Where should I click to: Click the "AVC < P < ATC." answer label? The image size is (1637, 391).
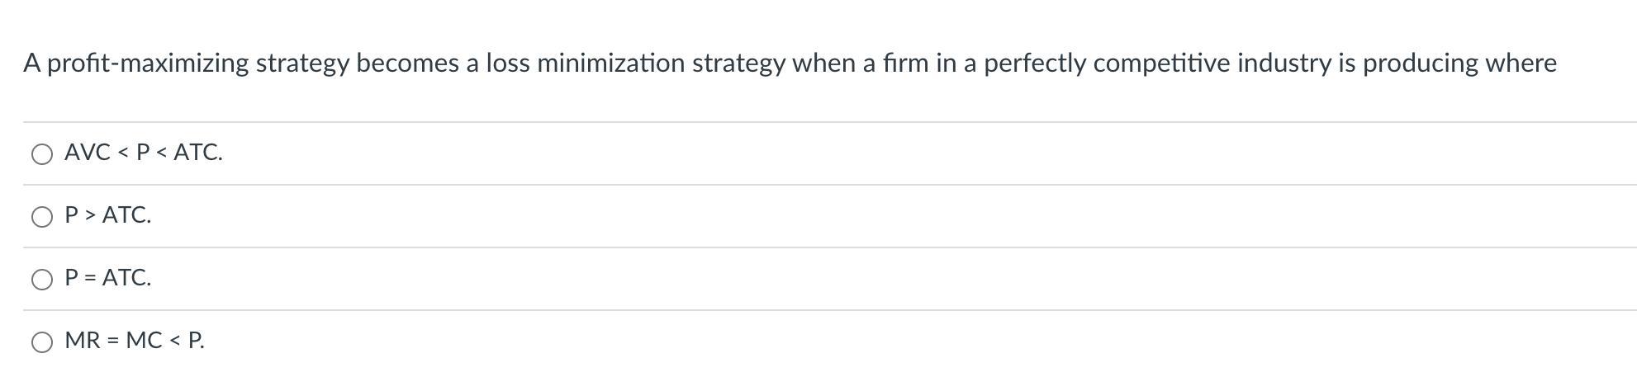[144, 153]
